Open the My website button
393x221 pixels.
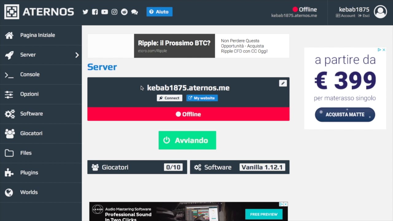202,98
